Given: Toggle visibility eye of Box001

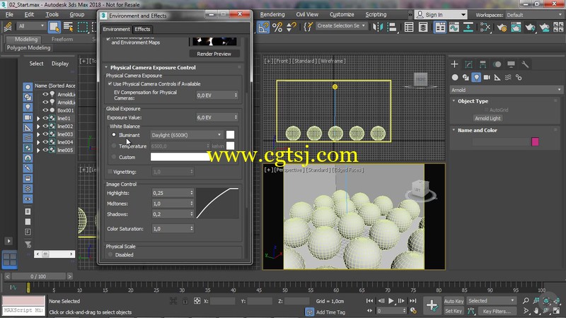Looking at the screenshot, I should (x=45, y=110).
